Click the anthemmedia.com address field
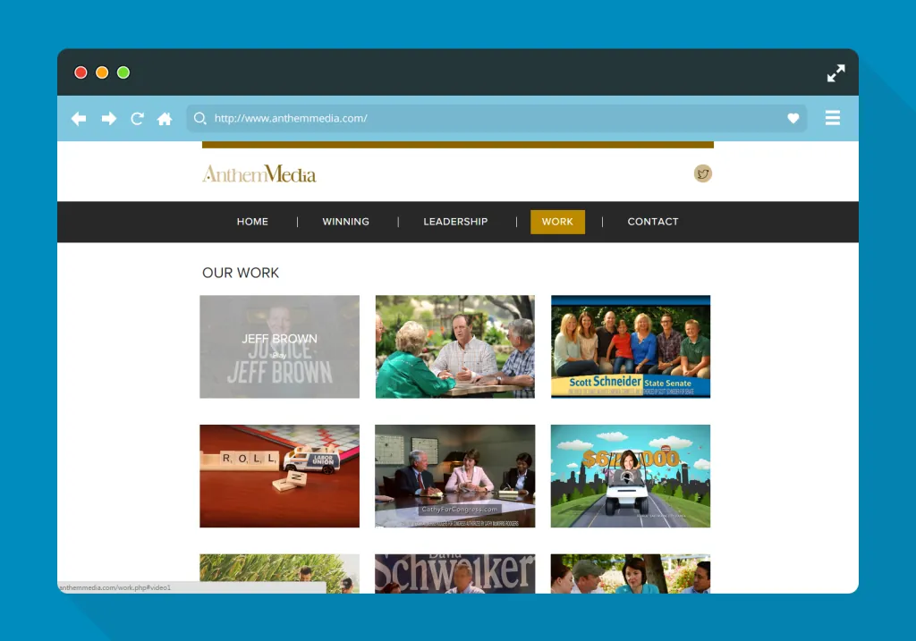This screenshot has width=916, height=641. (x=496, y=119)
